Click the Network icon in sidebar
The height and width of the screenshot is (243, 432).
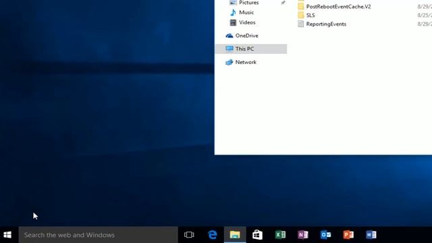(230, 62)
